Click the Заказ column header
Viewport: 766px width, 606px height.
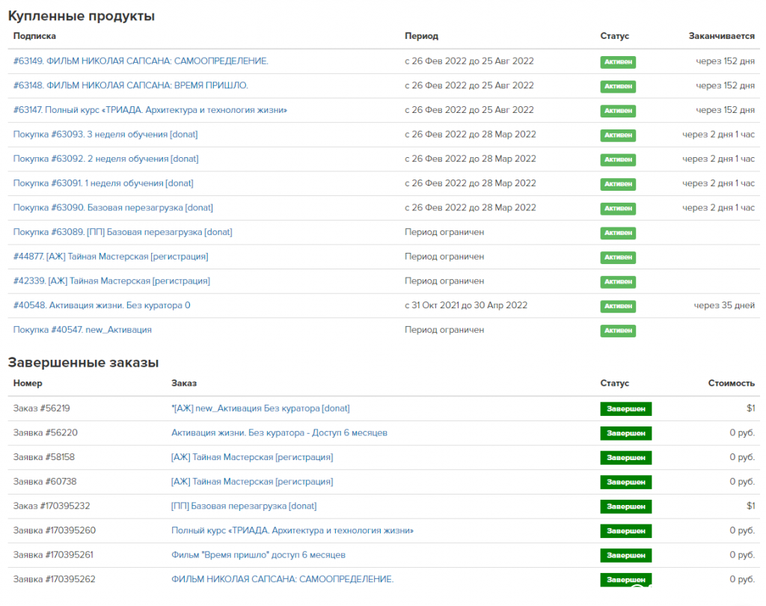pyautogui.click(x=184, y=383)
